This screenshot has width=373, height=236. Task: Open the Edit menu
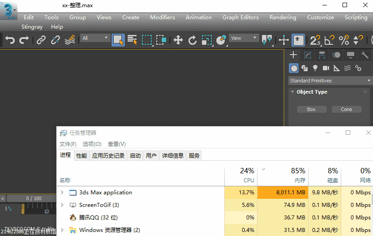[29, 17]
